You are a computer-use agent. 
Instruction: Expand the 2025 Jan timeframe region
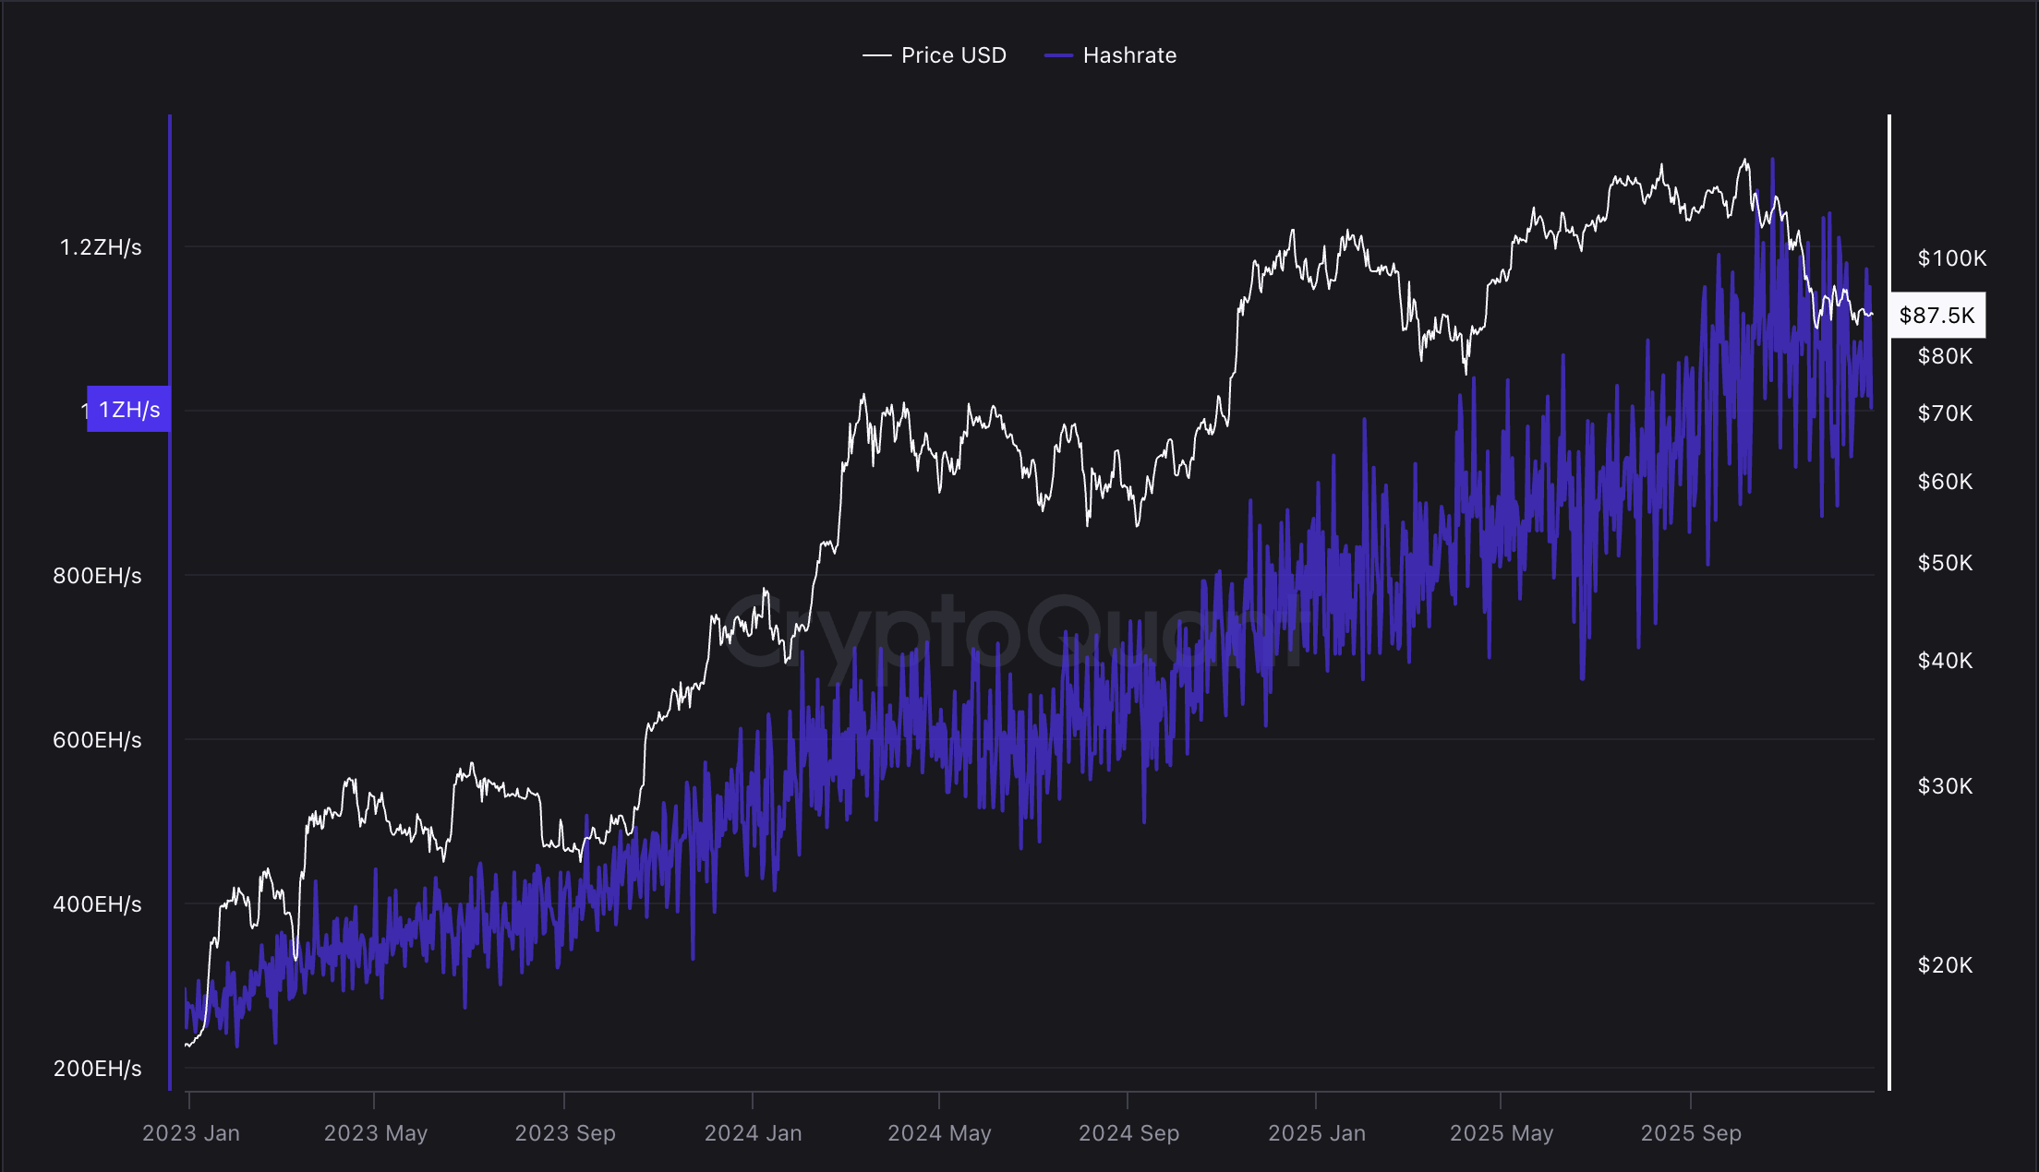pyautogui.click(x=1319, y=1132)
